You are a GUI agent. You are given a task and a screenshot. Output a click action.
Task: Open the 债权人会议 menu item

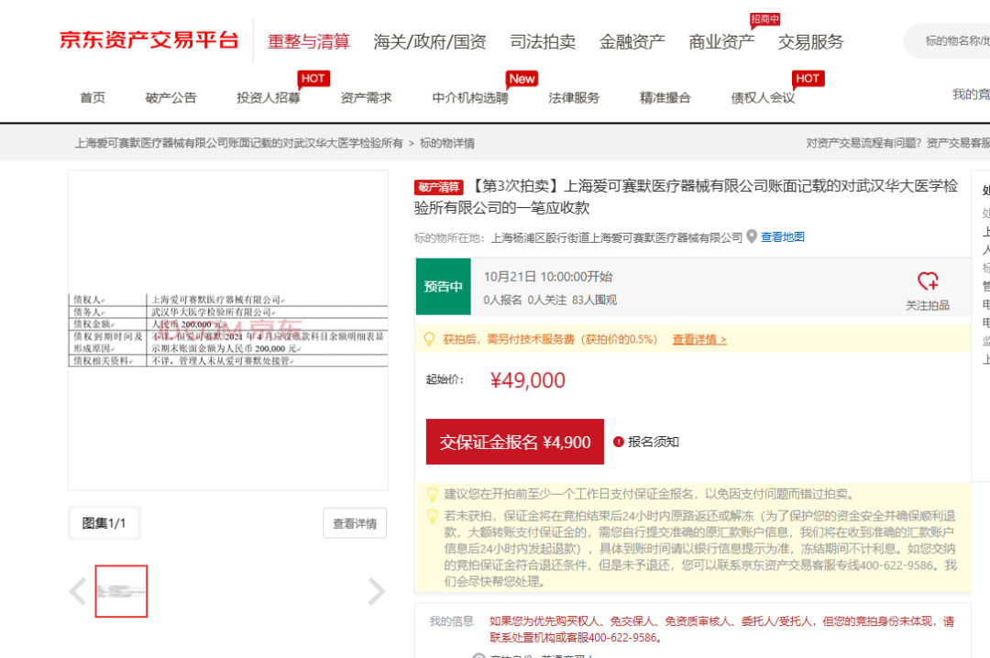pyautogui.click(x=761, y=97)
